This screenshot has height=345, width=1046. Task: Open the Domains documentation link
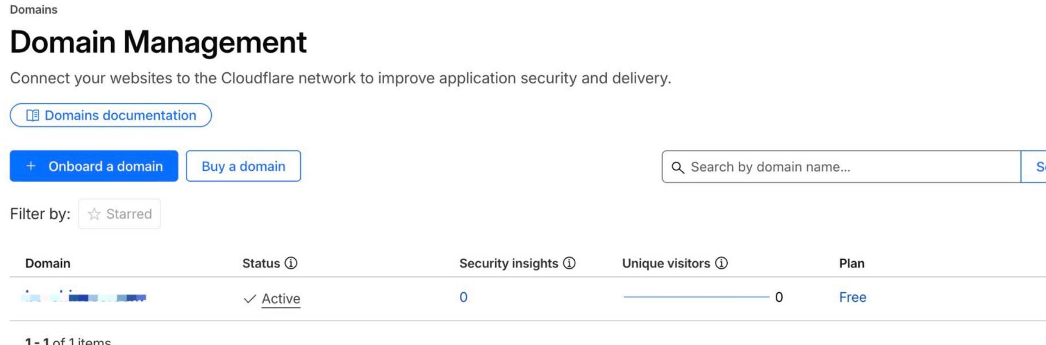coord(120,115)
